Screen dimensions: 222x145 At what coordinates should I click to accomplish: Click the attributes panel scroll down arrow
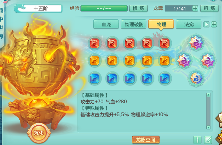[208, 127]
